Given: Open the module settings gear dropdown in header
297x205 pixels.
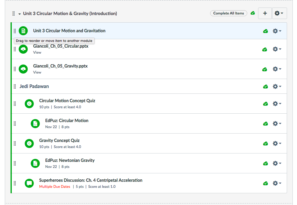Looking at the screenshot, I should (x=279, y=13).
